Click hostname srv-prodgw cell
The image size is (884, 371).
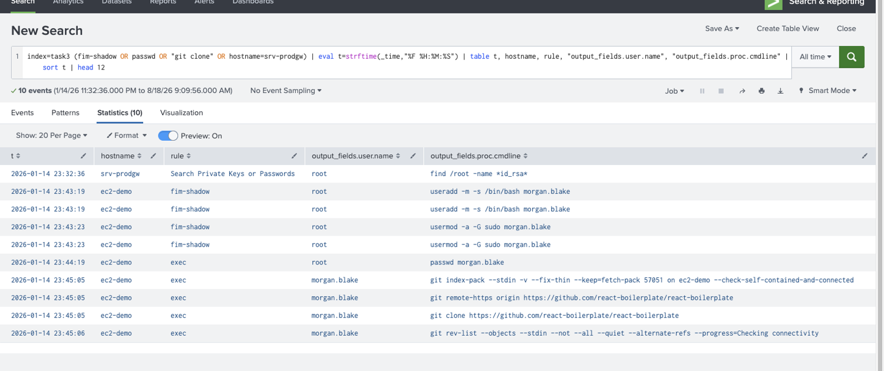[120, 174]
